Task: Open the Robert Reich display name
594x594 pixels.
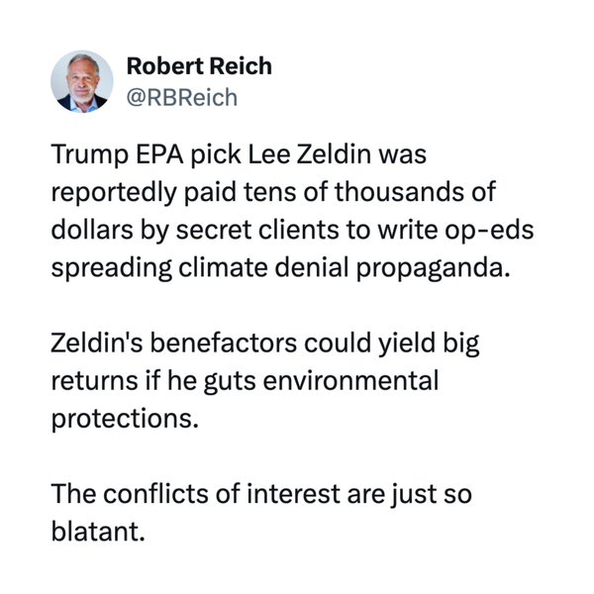Action: pos(199,67)
